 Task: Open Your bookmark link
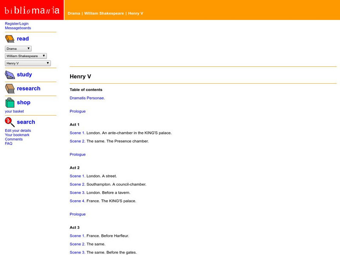[x=17, y=135]
